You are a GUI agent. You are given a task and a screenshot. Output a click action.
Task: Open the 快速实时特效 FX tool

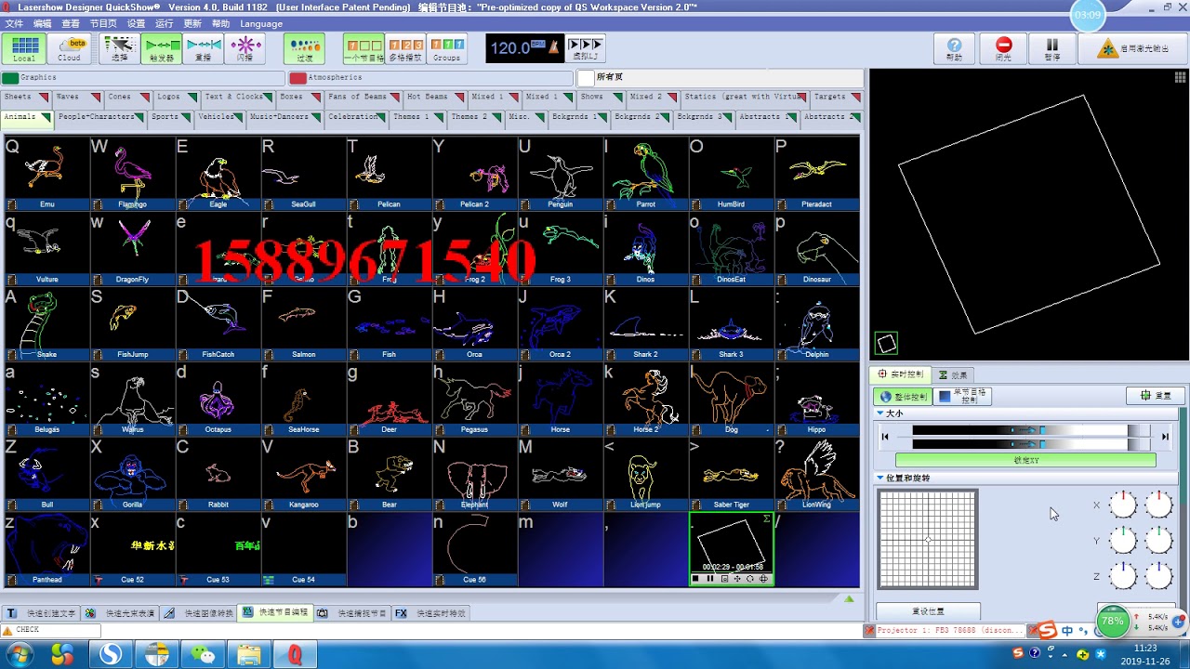(430, 613)
